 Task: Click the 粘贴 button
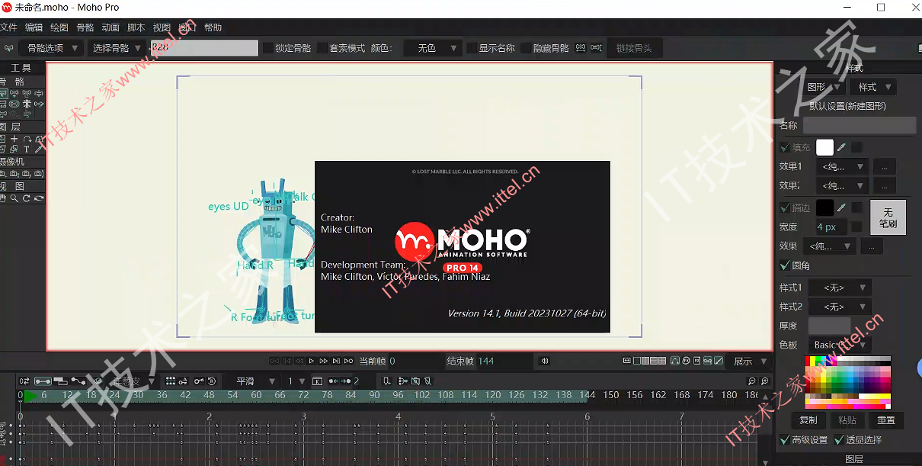pyautogui.click(x=847, y=420)
